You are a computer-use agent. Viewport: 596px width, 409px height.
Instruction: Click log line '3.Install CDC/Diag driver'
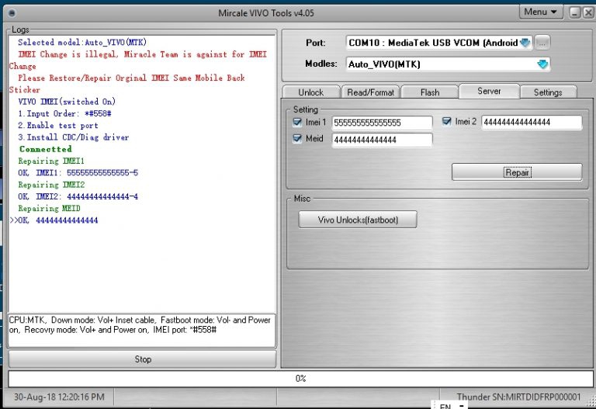[x=74, y=137]
